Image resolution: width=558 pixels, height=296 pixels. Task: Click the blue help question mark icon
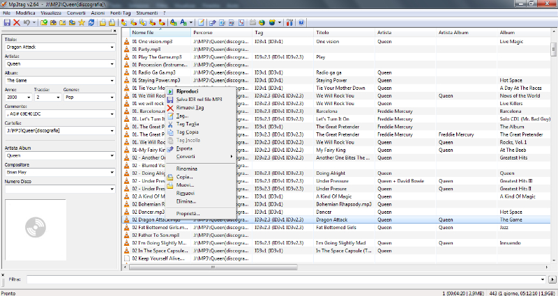click(x=301, y=22)
